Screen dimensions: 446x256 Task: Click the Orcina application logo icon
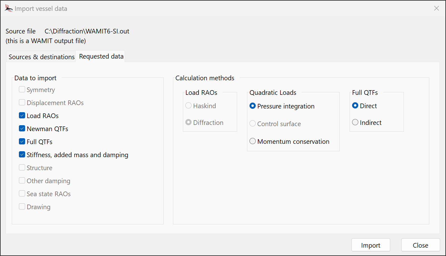coord(8,8)
